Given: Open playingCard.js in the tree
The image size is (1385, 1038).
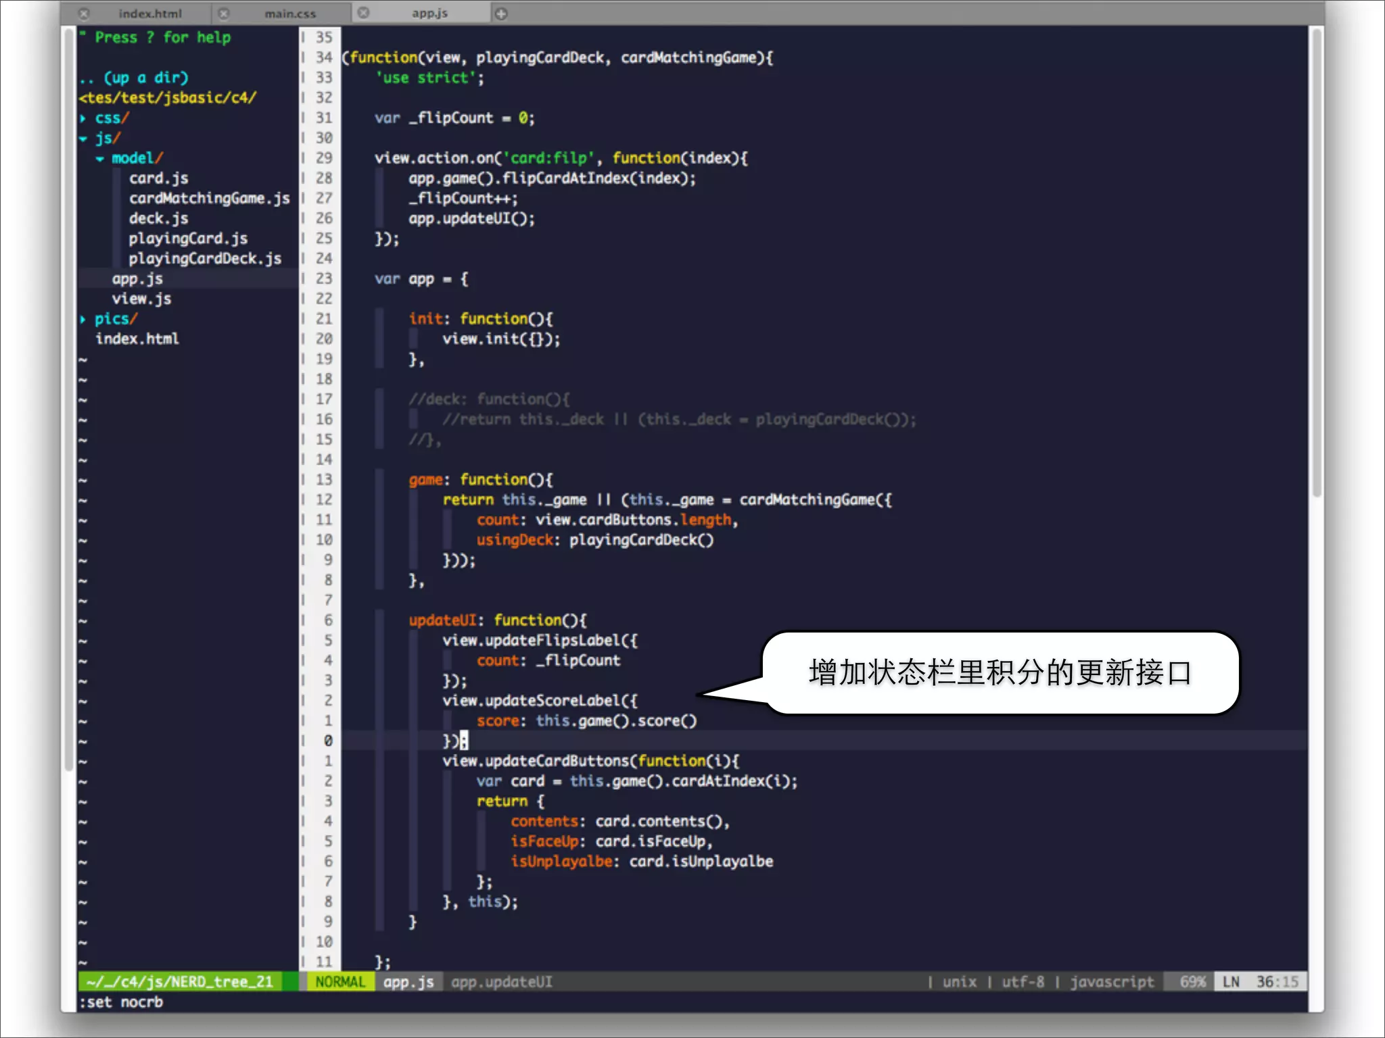Looking at the screenshot, I should coord(188,239).
